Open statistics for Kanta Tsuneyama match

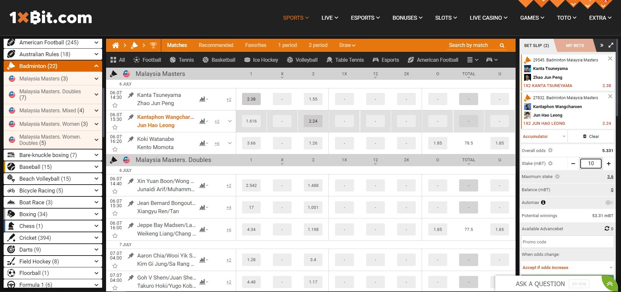(x=204, y=99)
